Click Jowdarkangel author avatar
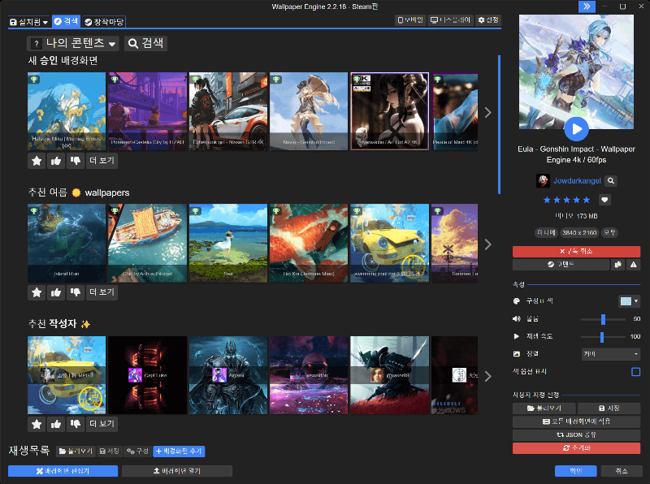The height and width of the screenshot is (484, 650). point(543,180)
